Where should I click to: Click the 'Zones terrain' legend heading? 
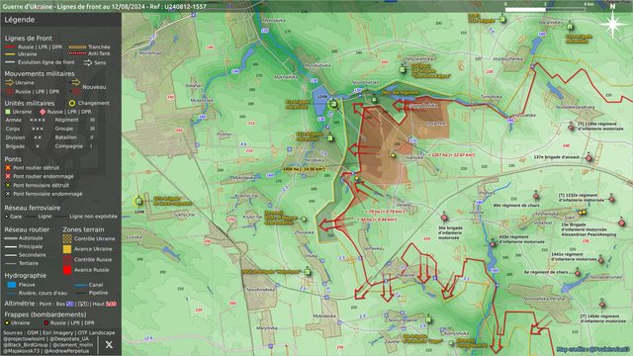click(83, 229)
